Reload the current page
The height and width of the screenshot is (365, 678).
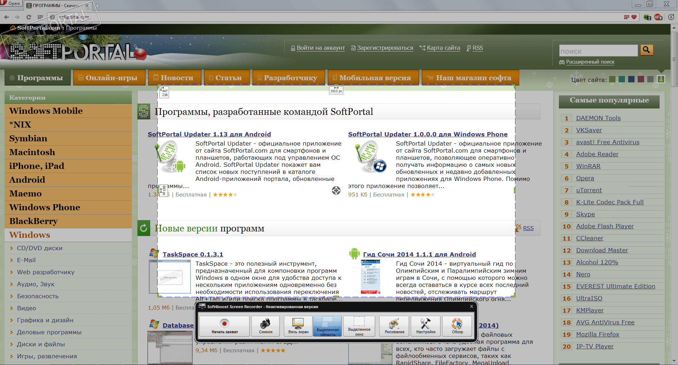29,17
